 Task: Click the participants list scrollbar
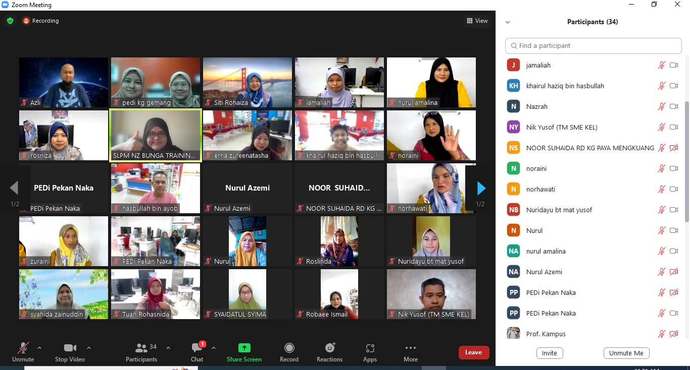pos(686,161)
